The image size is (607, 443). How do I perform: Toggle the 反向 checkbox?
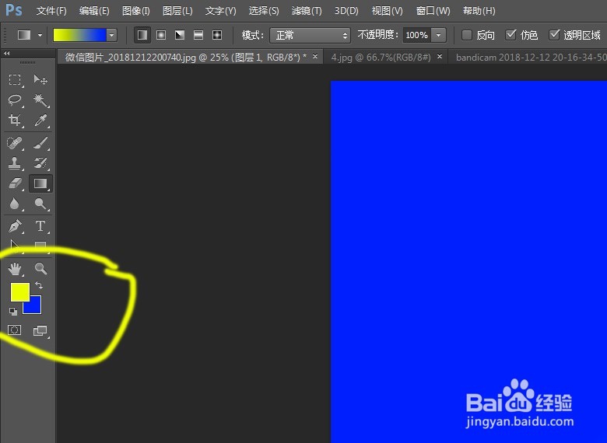[x=467, y=35]
